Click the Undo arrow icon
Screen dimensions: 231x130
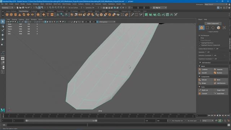pos(26,8)
